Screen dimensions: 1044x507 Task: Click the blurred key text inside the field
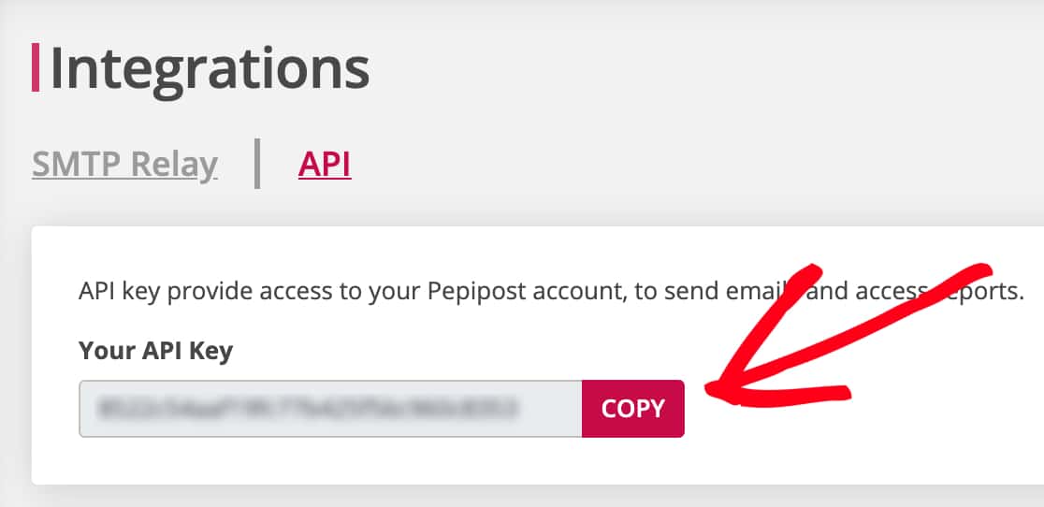click(x=307, y=408)
